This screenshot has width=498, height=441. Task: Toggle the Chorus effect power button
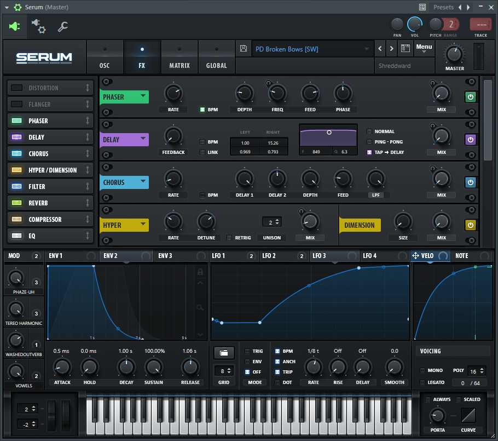coord(471,182)
